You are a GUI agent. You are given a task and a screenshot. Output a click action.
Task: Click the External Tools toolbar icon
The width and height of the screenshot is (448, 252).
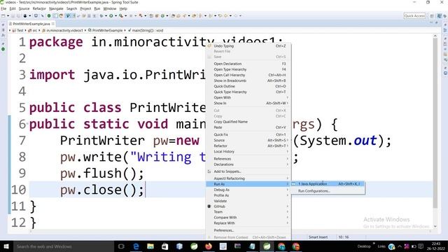pos(120,15)
